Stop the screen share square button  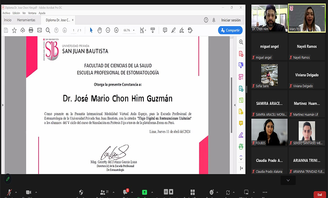pos(171,192)
